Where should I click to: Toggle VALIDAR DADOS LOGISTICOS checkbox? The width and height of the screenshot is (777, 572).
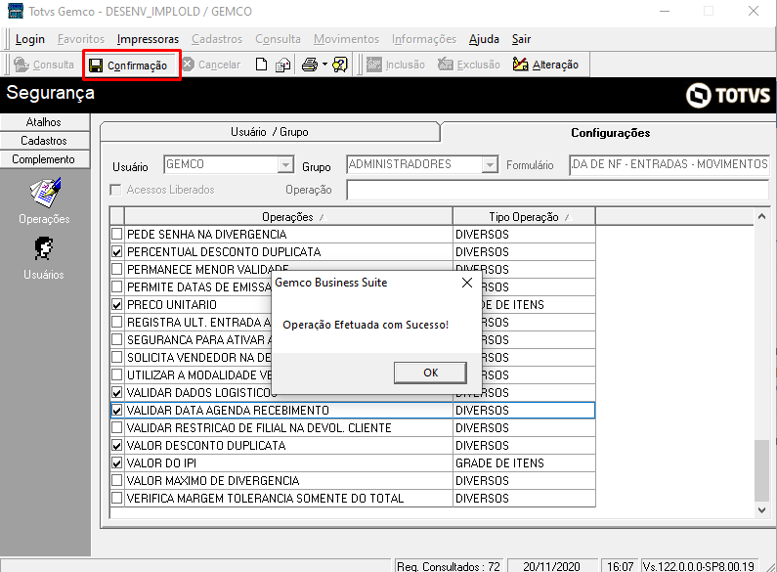117,392
